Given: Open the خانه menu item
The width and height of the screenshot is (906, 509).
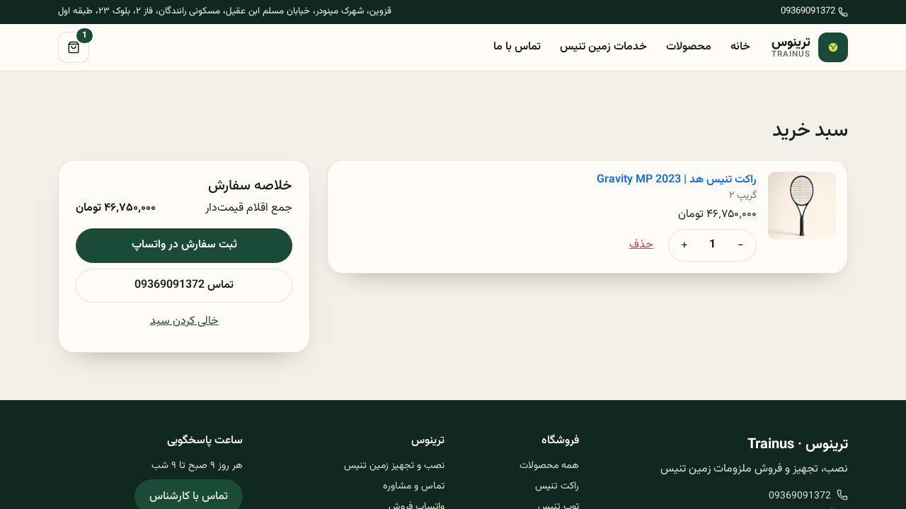Looking at the screenshot, I should [740, 46].
